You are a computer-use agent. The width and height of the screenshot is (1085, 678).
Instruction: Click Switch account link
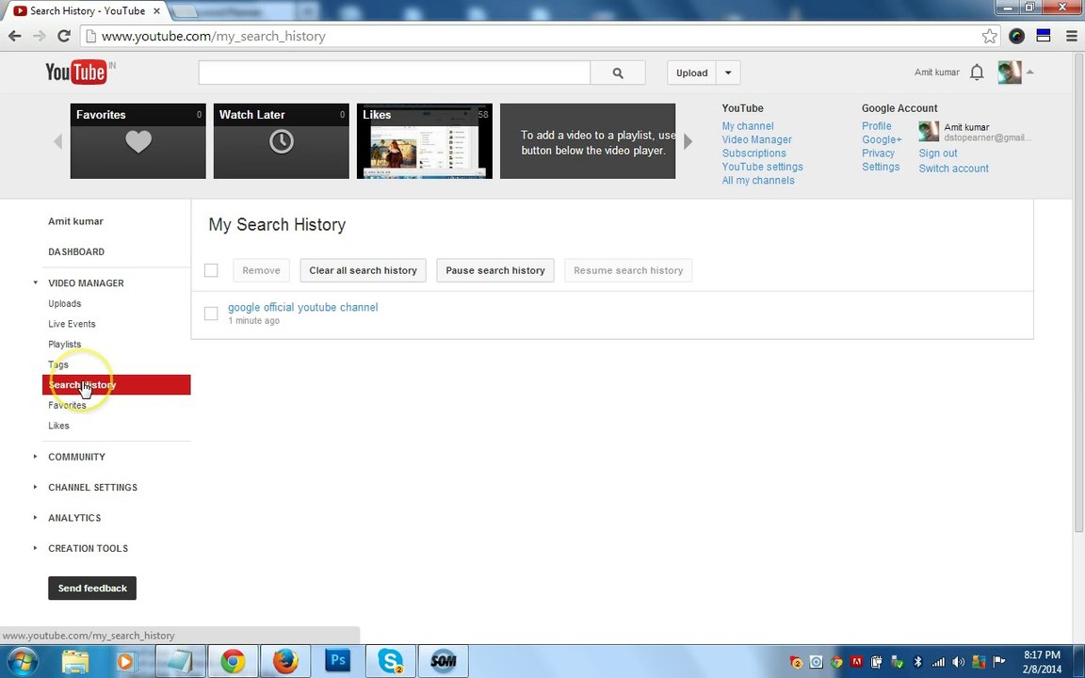coord(953,169)
